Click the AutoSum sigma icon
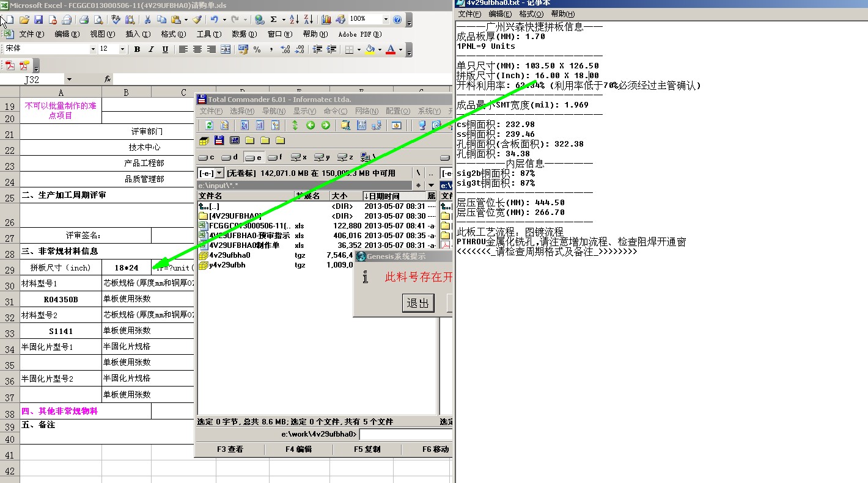 coord(274,20)
